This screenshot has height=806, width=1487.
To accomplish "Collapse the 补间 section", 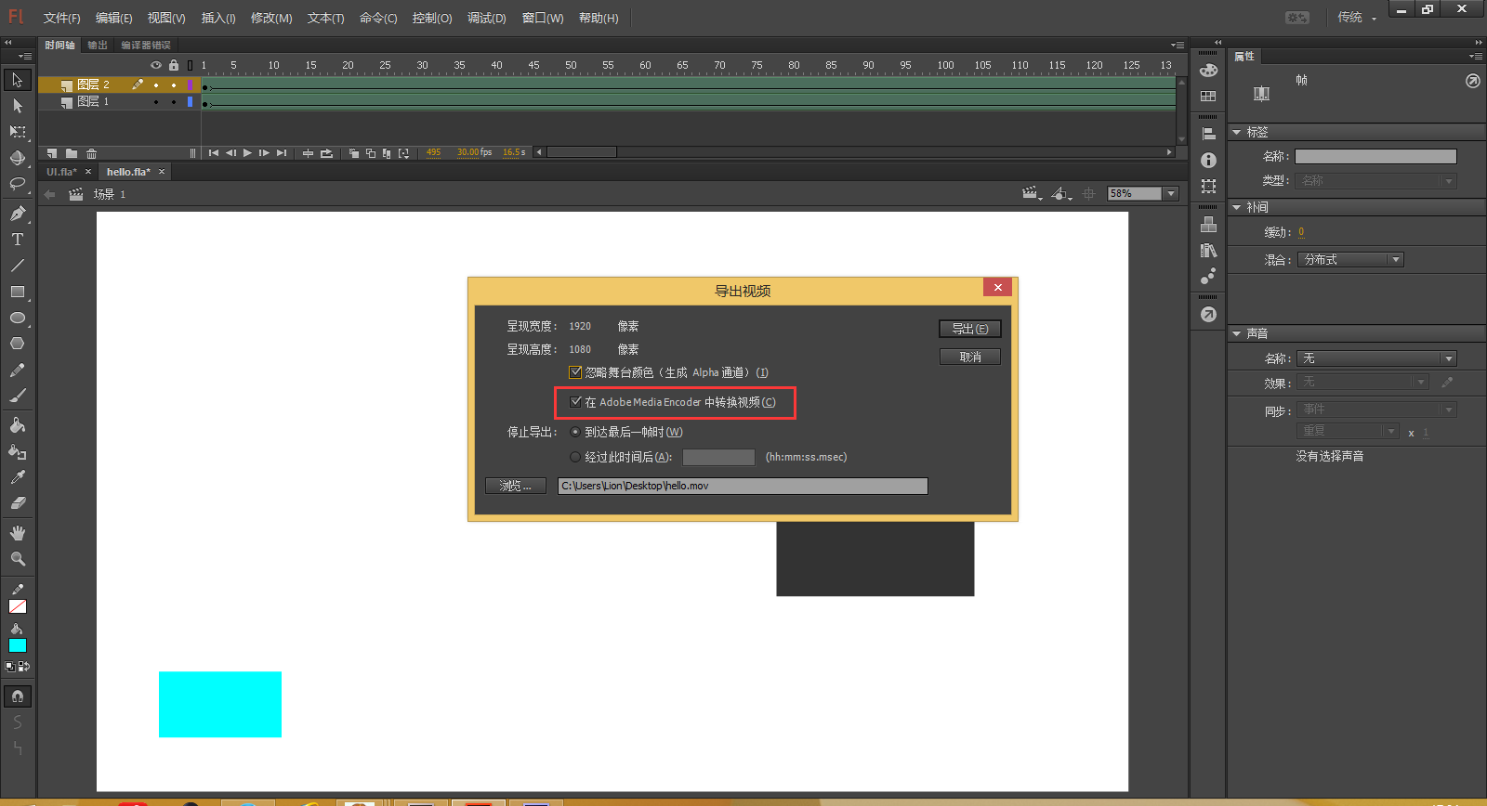I will 1237,208.
